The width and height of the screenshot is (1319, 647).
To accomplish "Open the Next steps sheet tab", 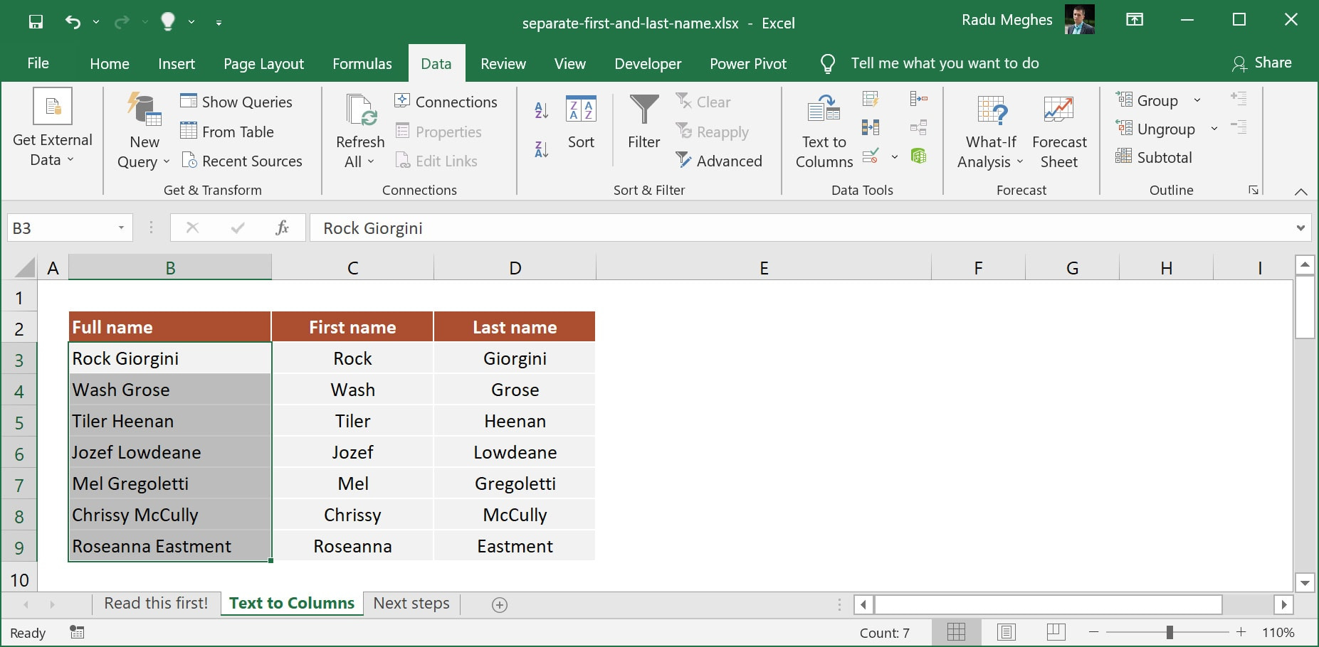I will (x=410, y=603).
